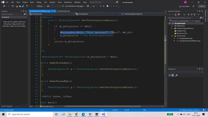Click the Windows Start button
The image size is (208, 117).
coord(3,114)
